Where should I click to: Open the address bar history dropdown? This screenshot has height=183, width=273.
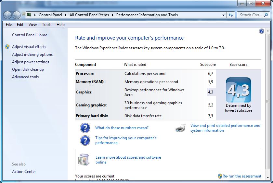223,15
